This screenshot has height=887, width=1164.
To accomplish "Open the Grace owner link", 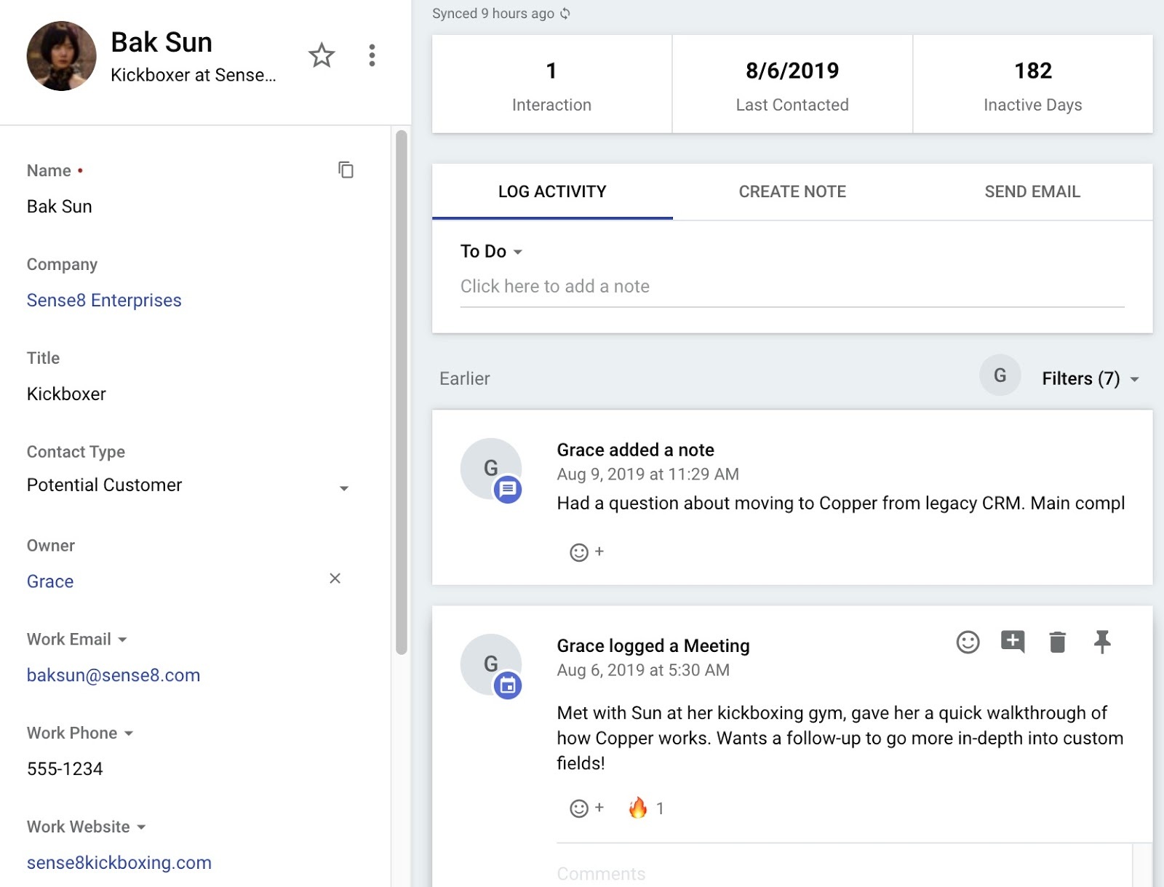I will [50, 581].
